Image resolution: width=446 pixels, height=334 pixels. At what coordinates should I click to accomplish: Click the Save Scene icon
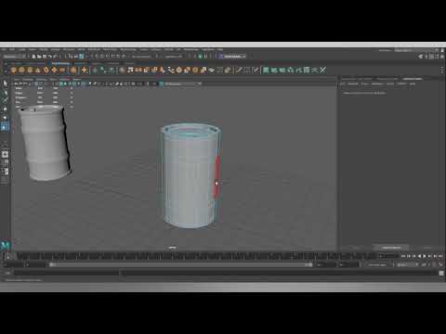(x=45, y=57)
